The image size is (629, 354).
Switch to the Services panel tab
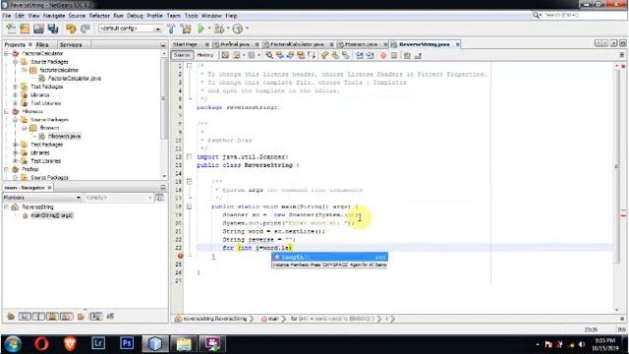71,44
